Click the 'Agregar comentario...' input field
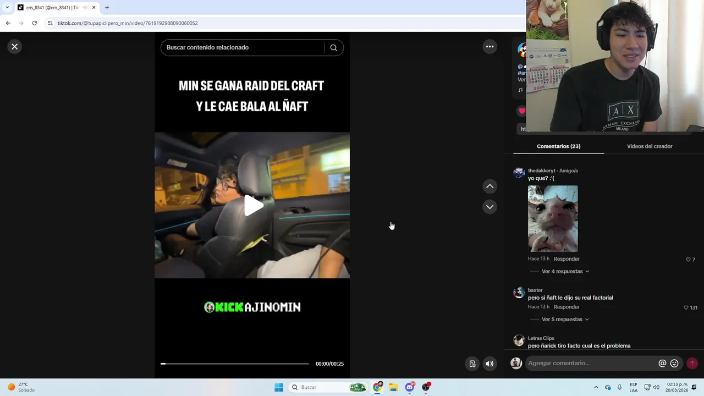704x396 pixels. coord(591,363)
